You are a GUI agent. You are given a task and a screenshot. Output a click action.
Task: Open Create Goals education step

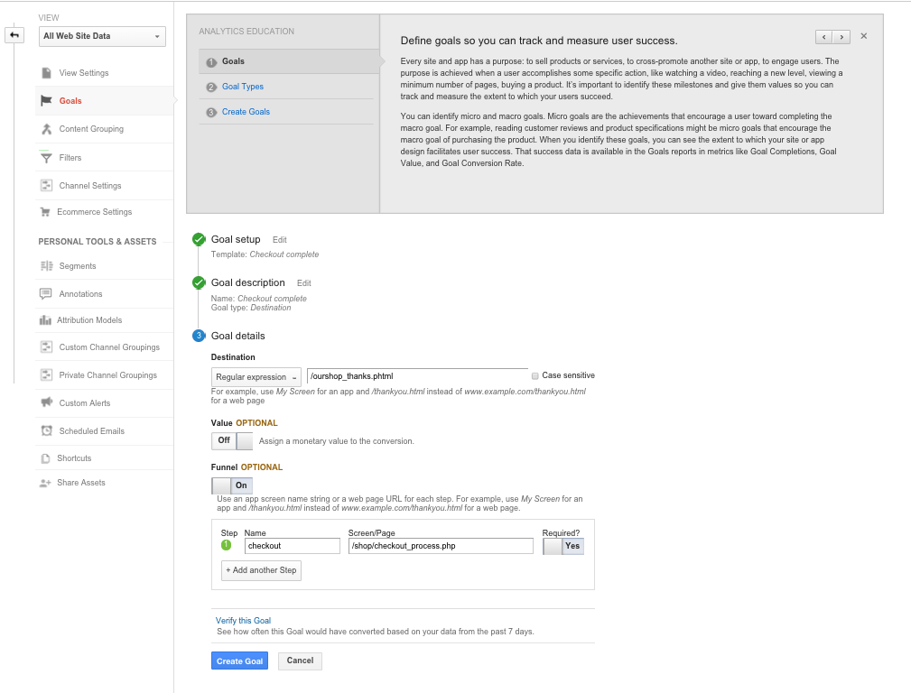click(x=246, y=112)
